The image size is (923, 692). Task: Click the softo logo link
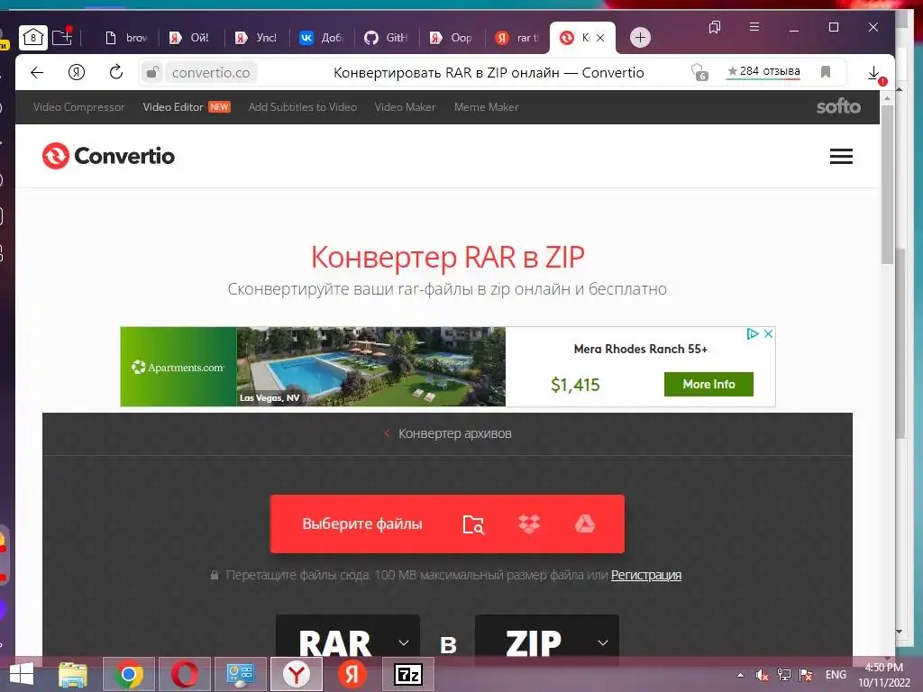[x=838, y=106]
